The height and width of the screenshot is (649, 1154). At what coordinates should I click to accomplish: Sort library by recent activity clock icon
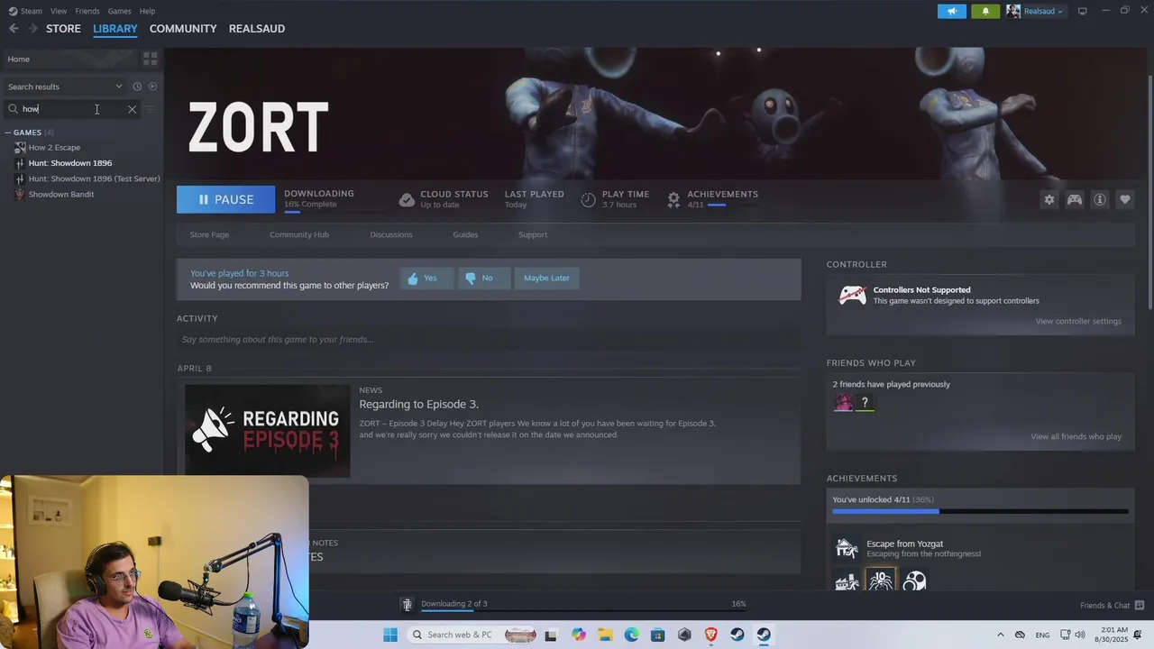pyautogui.click(x=137, y=87)
